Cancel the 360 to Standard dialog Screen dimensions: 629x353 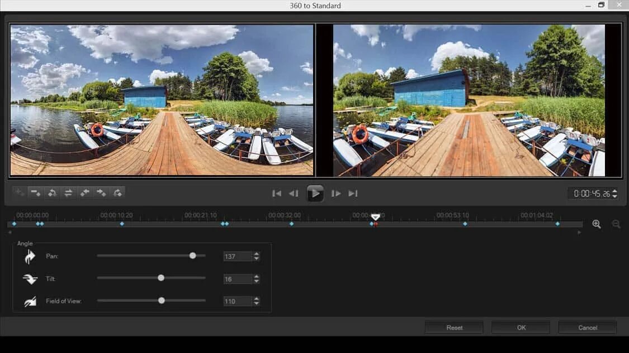tap(587, 327)
